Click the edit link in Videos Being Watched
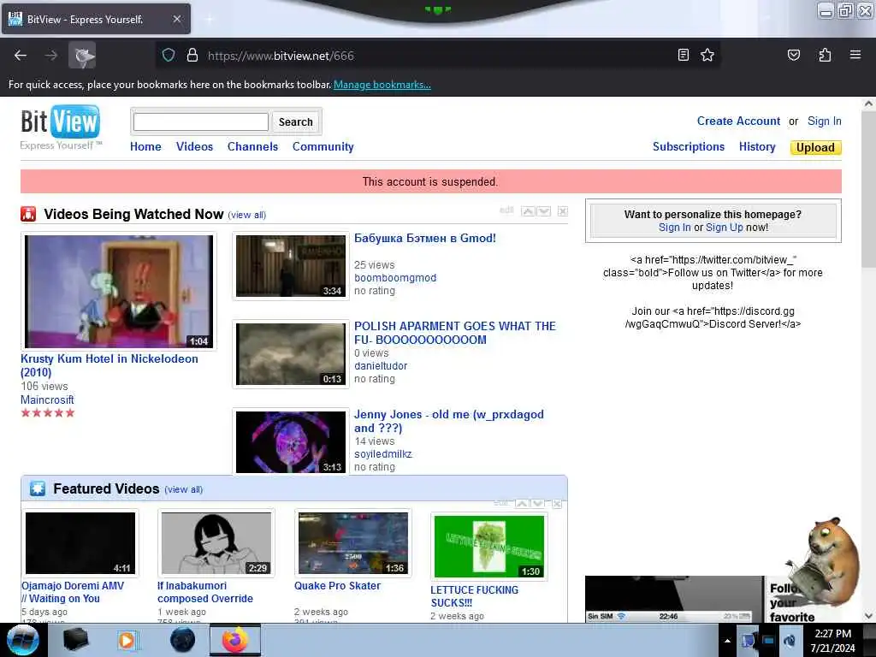 (506, 210)
